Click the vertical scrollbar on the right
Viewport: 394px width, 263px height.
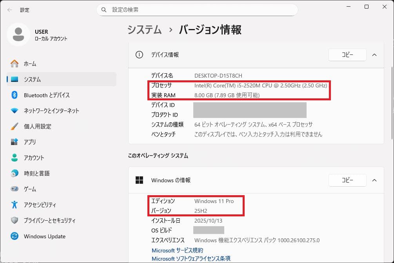pos(392,98)
